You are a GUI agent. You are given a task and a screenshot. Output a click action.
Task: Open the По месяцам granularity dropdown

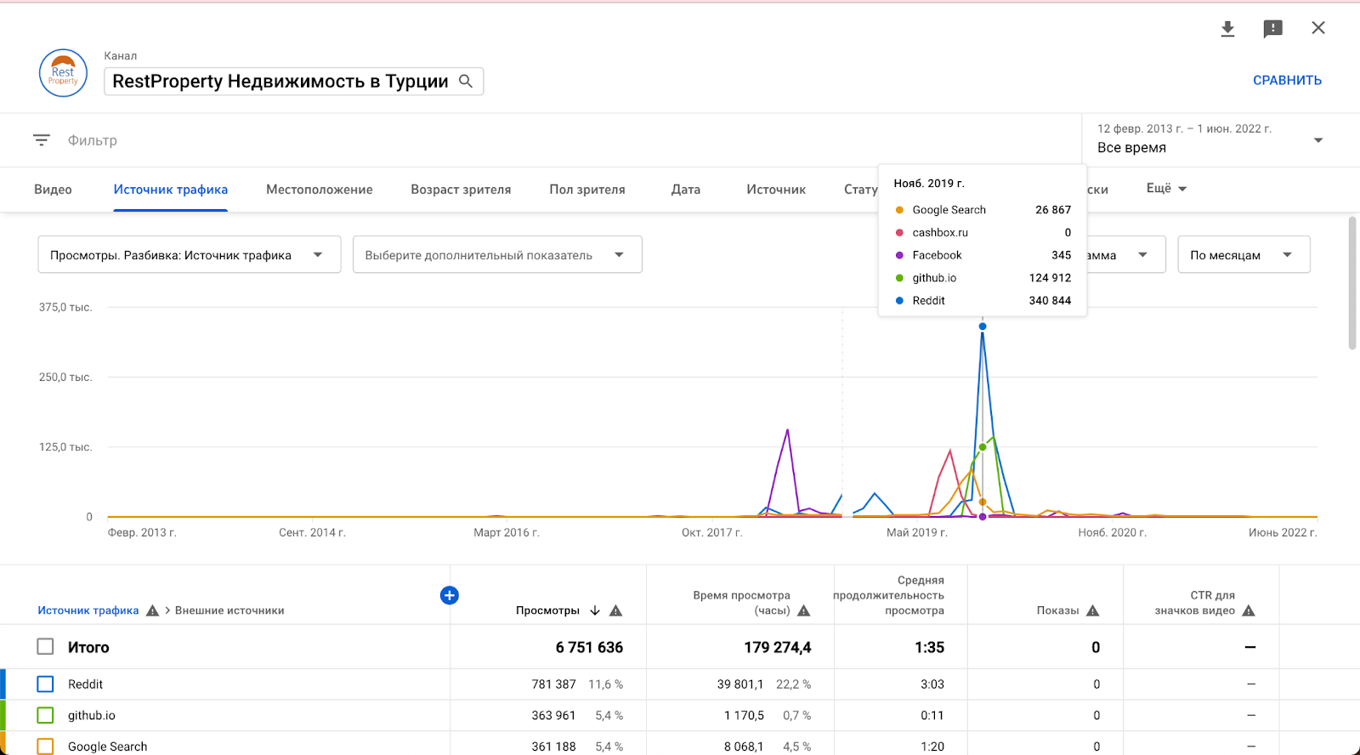[1244, 254]
